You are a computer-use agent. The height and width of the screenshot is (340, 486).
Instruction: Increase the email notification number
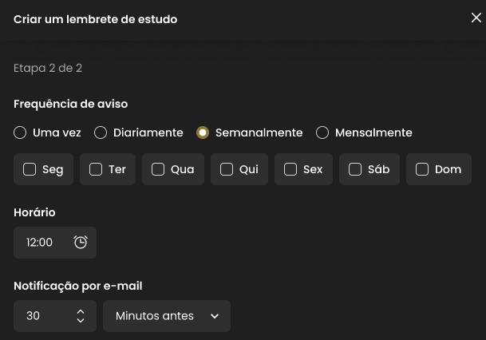[81, 312]
